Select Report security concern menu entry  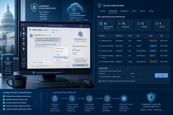point(61,57)
